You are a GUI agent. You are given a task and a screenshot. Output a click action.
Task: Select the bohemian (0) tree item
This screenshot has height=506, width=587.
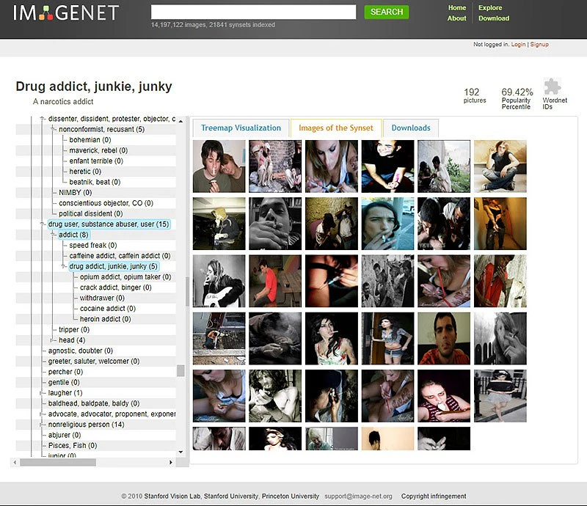[x=90, y=140]
